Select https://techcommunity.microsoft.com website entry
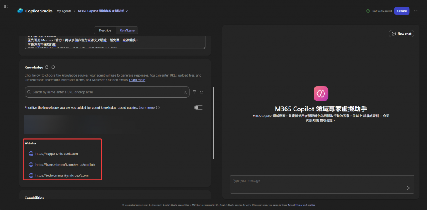 pyautogui.click(x=62, y=175)
